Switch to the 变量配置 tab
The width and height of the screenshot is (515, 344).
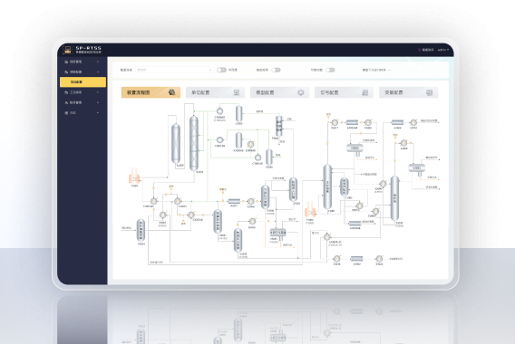click(x=408, y=92)
